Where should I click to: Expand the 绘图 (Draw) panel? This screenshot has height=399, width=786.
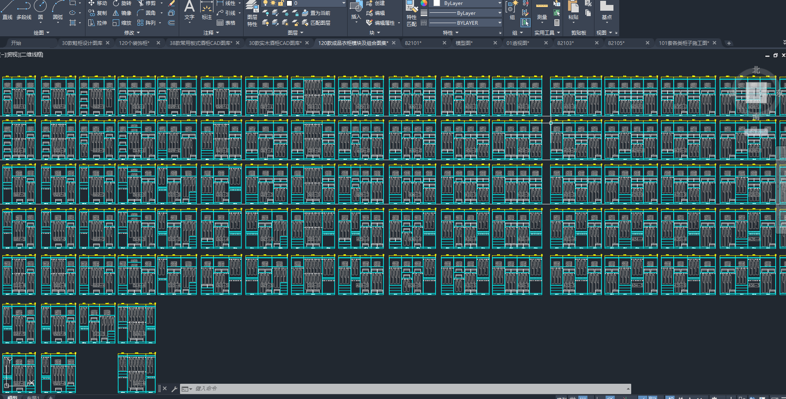(41, 33)
